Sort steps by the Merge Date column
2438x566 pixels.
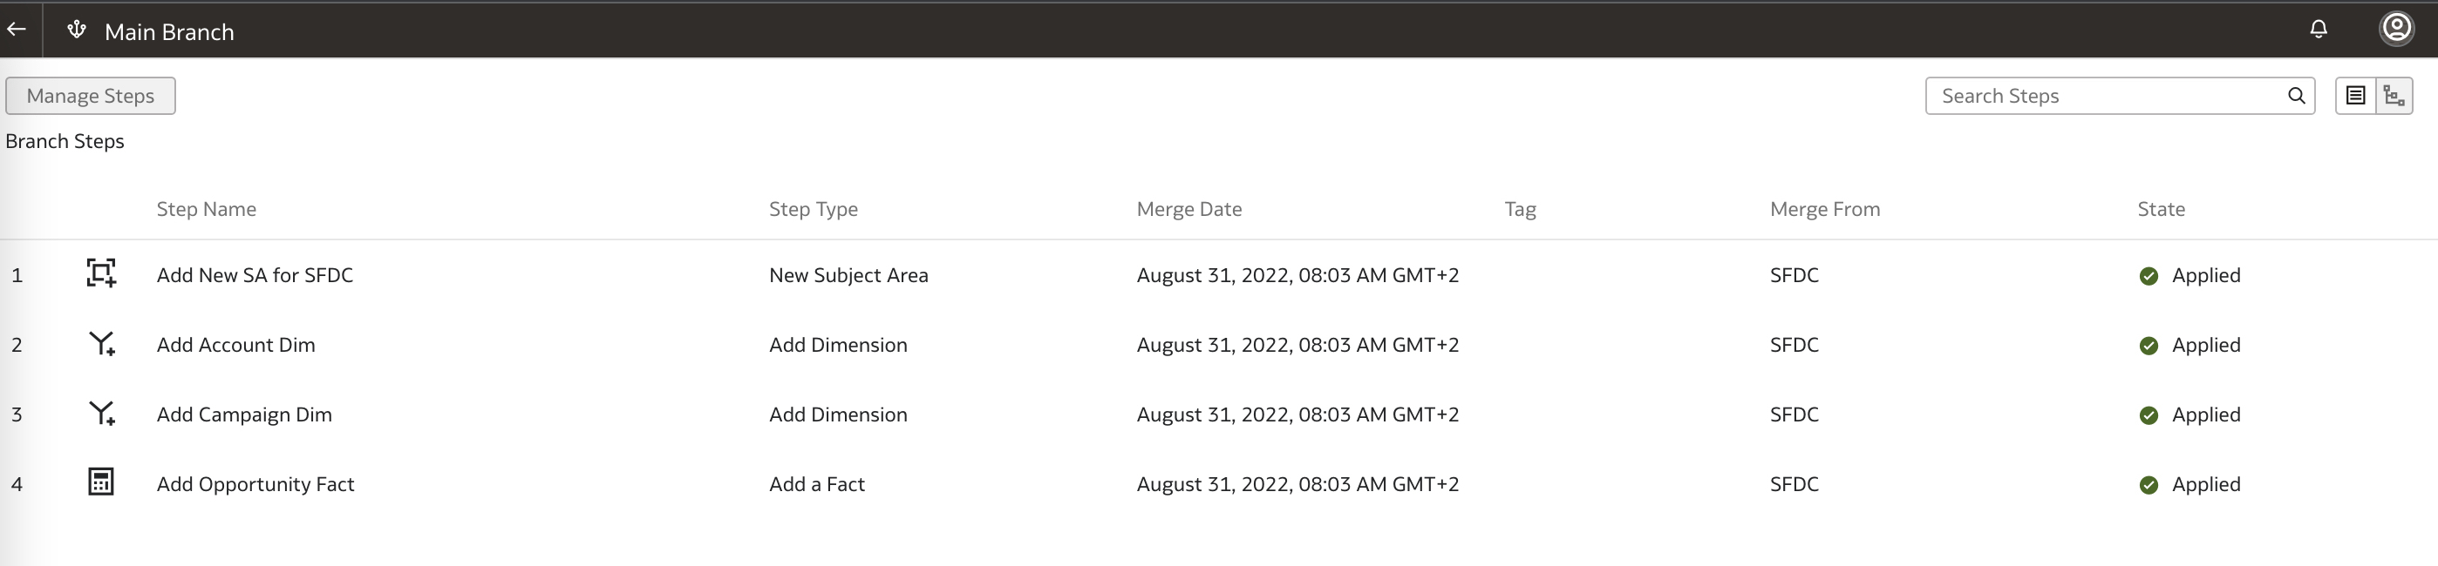coord(1188,209)
